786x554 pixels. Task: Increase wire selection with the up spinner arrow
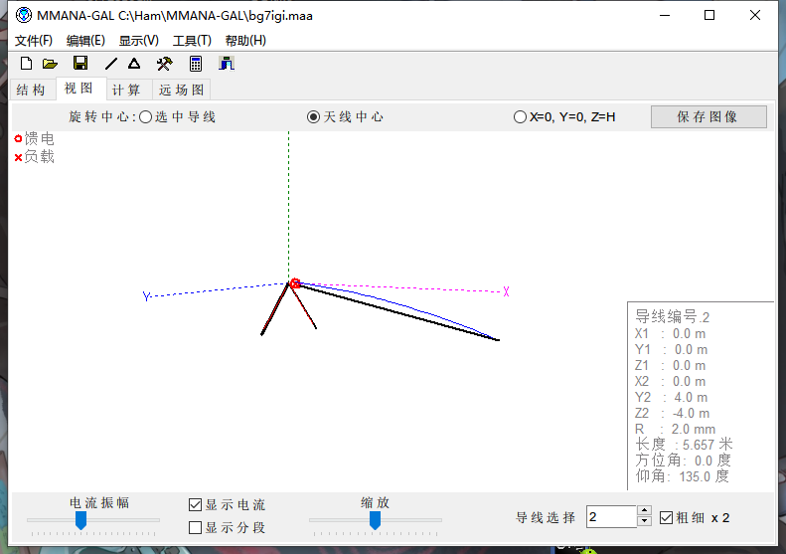click(644, 511)
